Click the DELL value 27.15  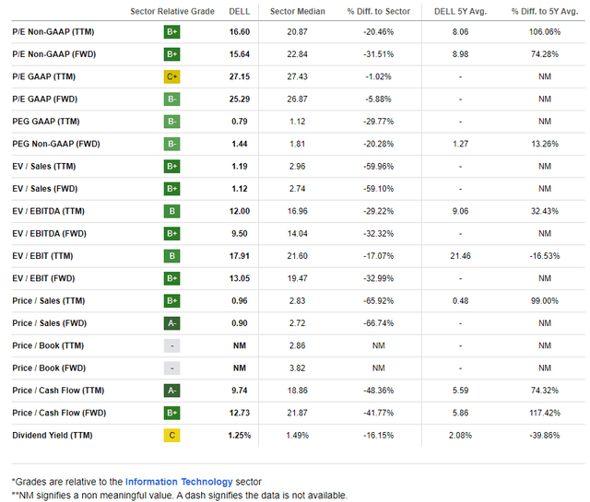(x=240, y=76)
